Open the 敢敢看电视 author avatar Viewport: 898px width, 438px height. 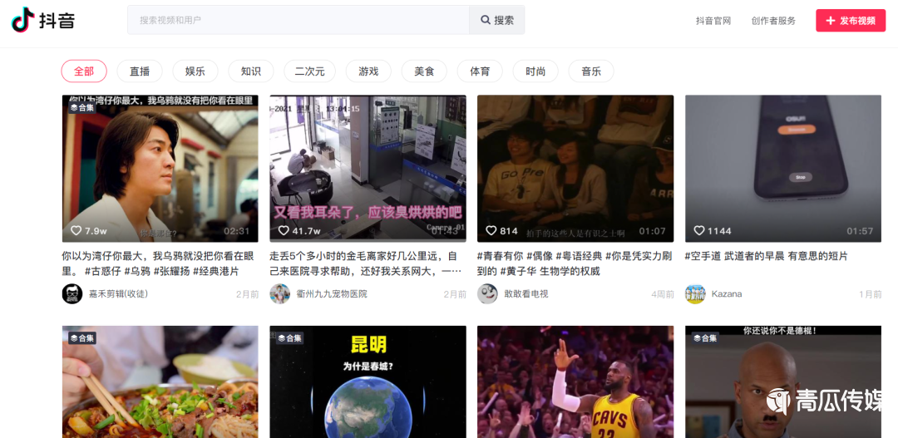[x=488, y=293]
